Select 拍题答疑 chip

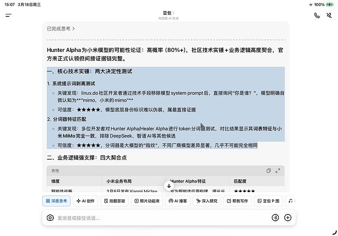114,201
